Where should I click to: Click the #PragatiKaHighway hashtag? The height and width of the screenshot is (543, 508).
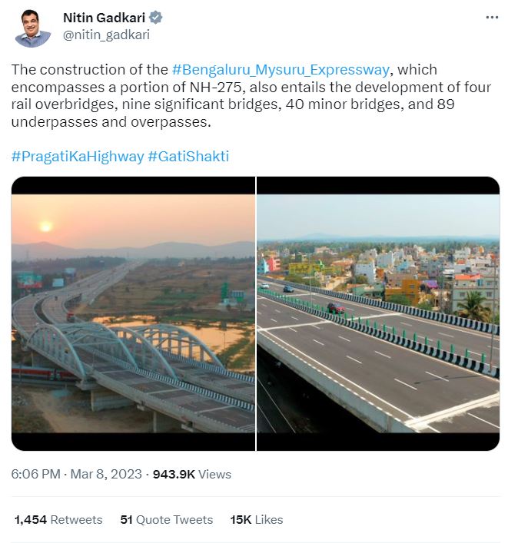pyautogui.click(x=78, y=156)
